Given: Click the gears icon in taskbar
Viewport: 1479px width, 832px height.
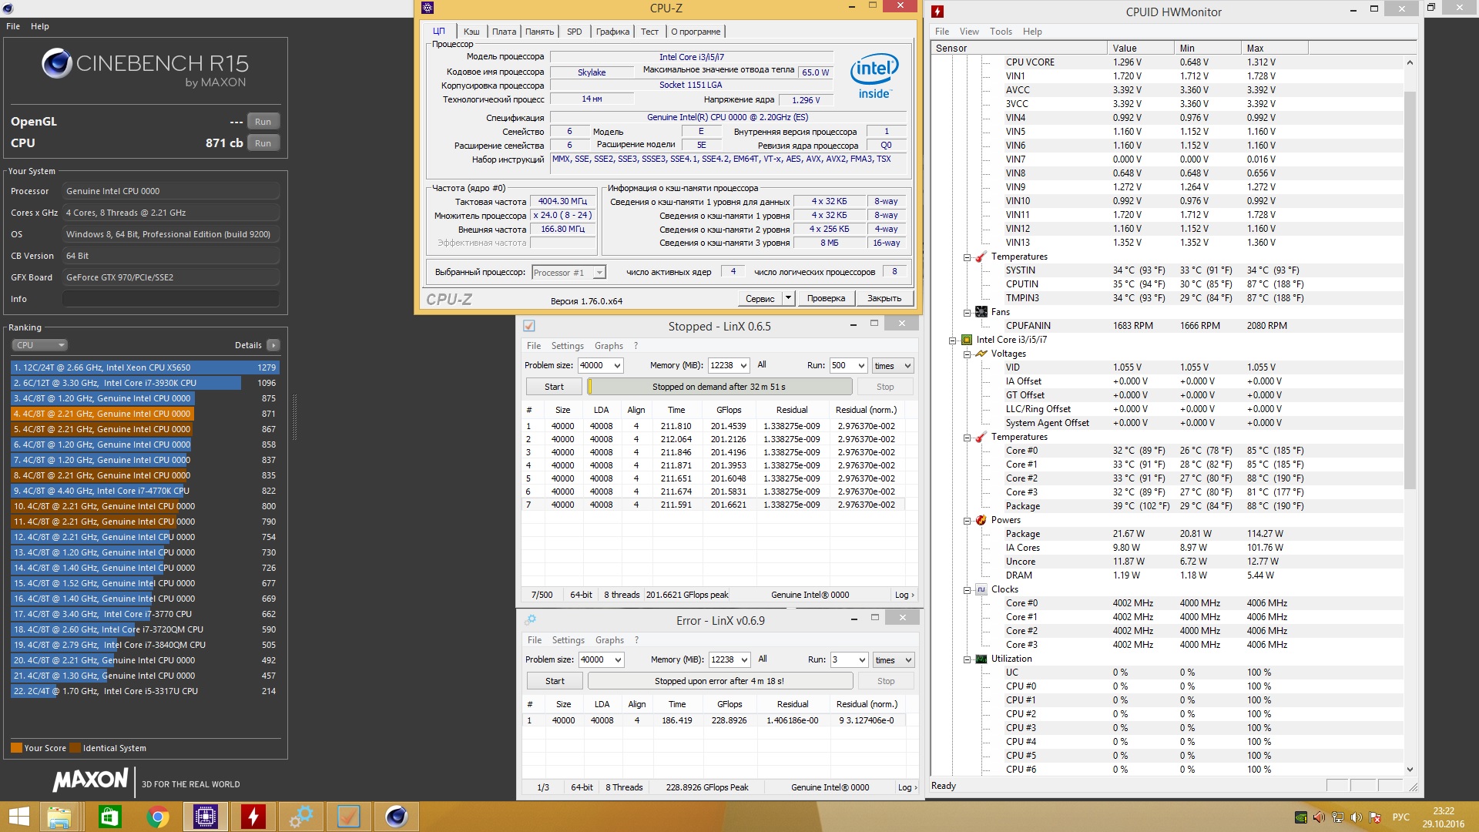Looking at the screenshot, I should [x=301, y=817].
